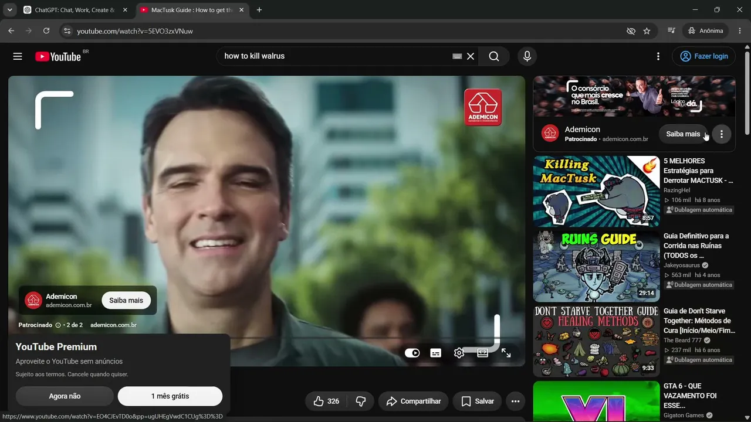Open Guia Definitivo Corrida nas Ruínas title
The image size is (751, 422).
click(696, 246)
